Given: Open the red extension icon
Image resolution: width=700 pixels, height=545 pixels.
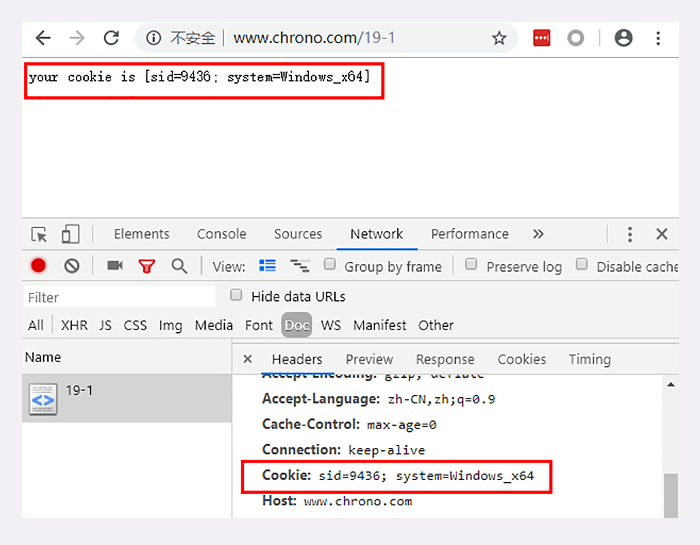Looking at the screenshot, I should tap(541, 38).
